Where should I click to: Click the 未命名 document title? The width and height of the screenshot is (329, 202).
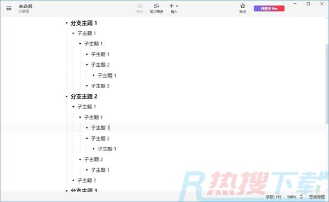pyautogui.click(x=25, y=6)
